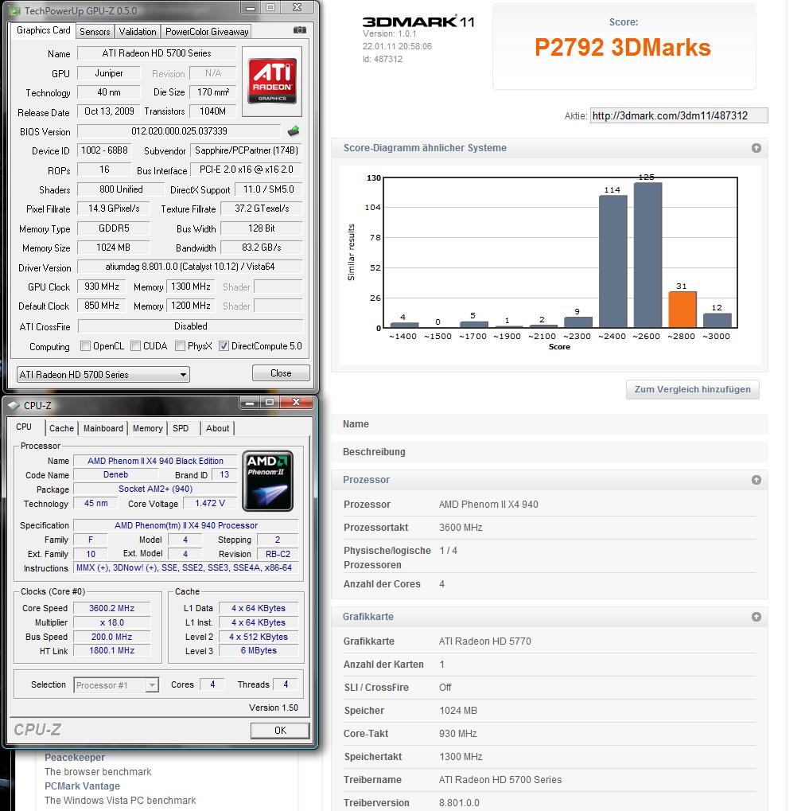This screenshot has width=805, height=811.
Task: Click the Specification AMD Phenom(tm) II field
Action: pos(185,525)
